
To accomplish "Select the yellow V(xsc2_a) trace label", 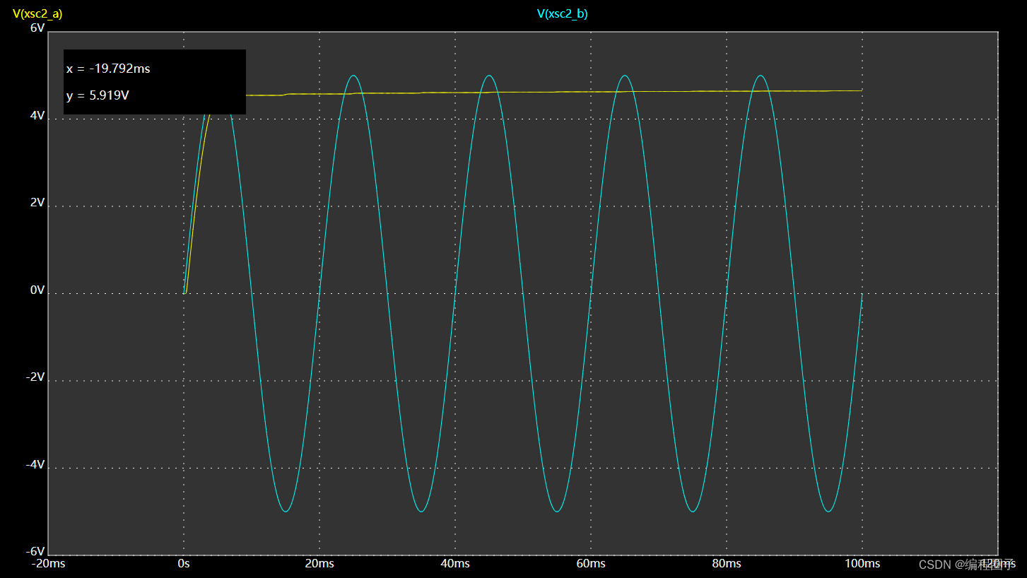I will coord(37,13).
